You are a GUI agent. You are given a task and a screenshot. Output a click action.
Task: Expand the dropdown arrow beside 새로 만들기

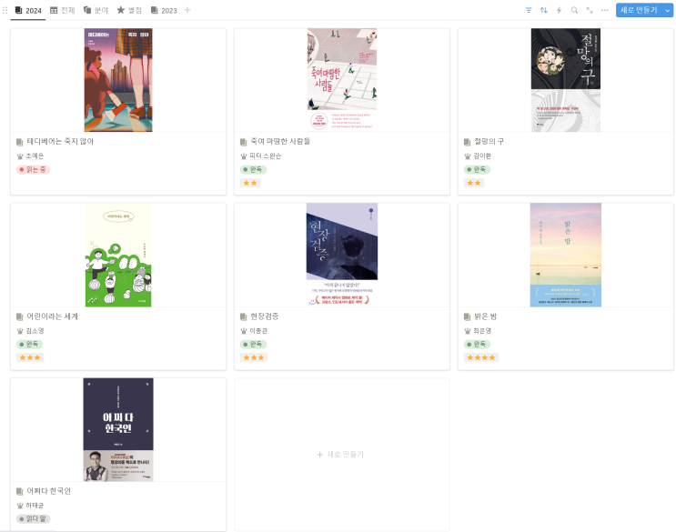[x=668, y=10]
